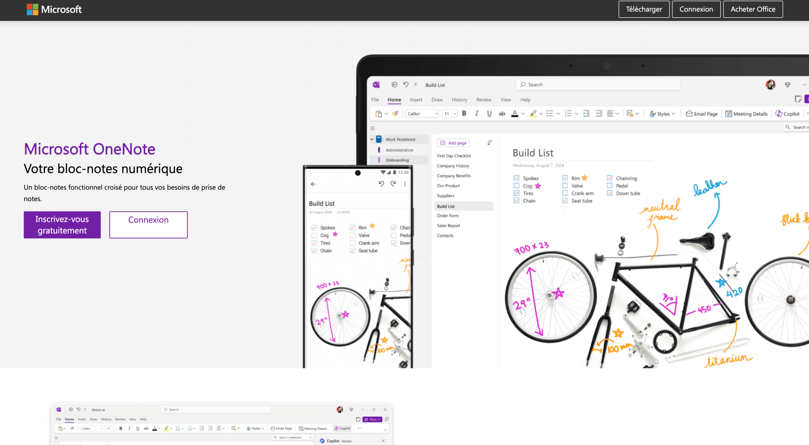This screenshot has width=809, height=445.
Task: Click user avatar in Build List window
Action: 770,85
